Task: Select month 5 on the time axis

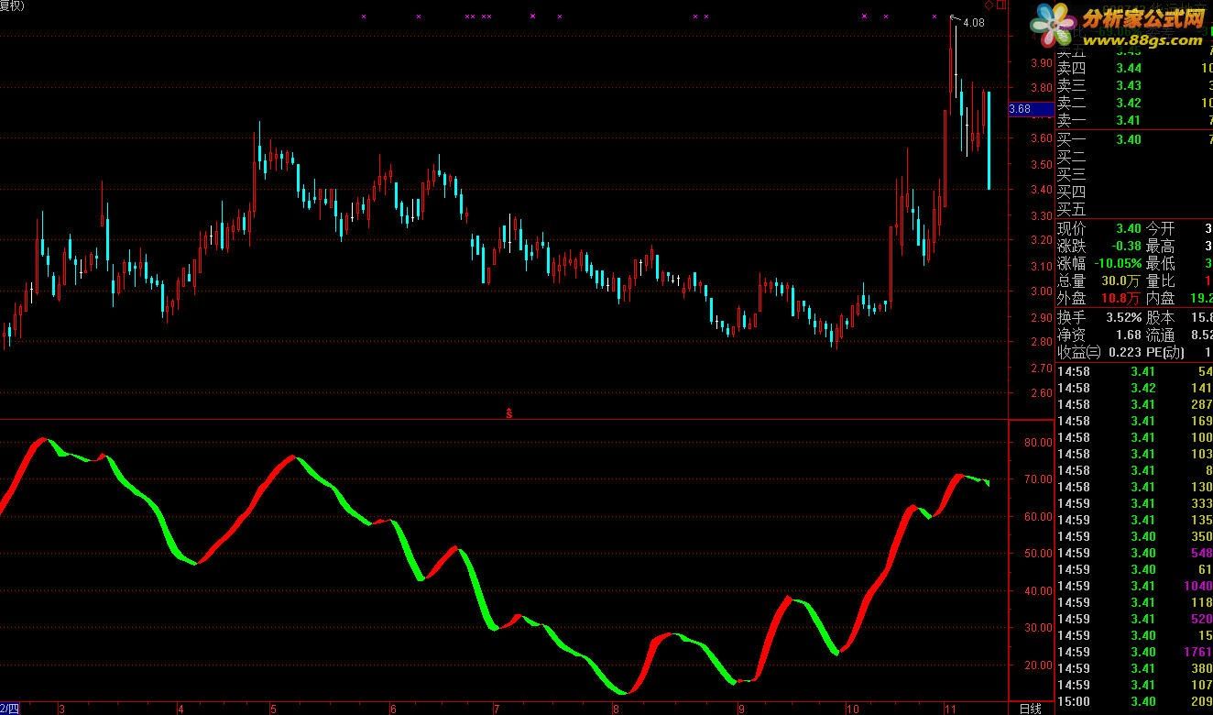Action: 273,709
